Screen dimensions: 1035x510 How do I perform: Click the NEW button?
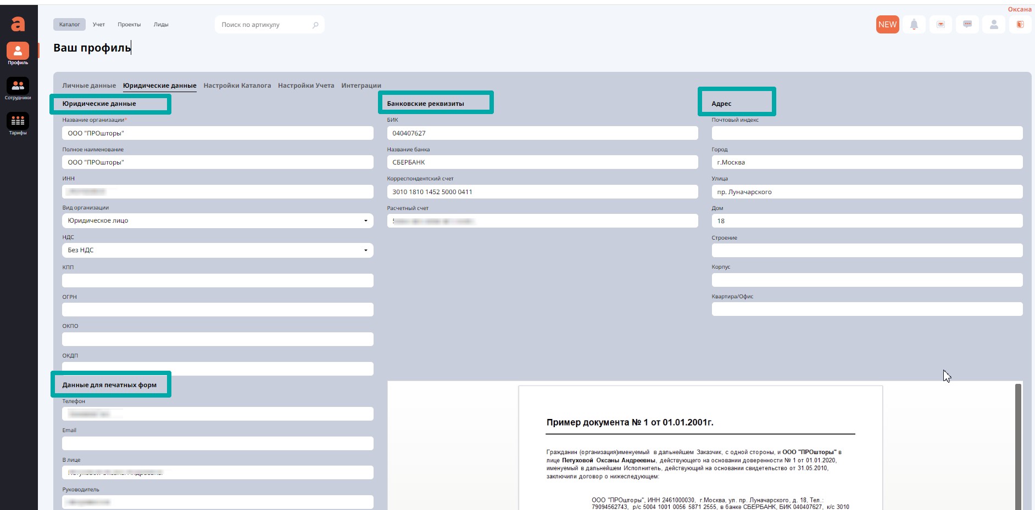point(887,25)
